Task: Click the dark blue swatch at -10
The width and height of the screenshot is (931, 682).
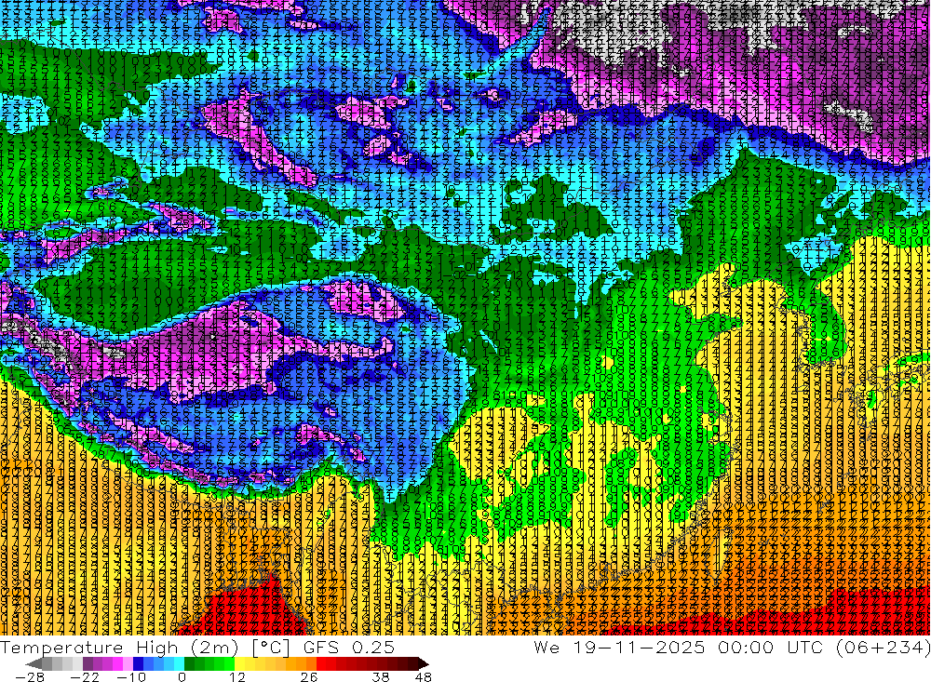Action: (138, 663)
